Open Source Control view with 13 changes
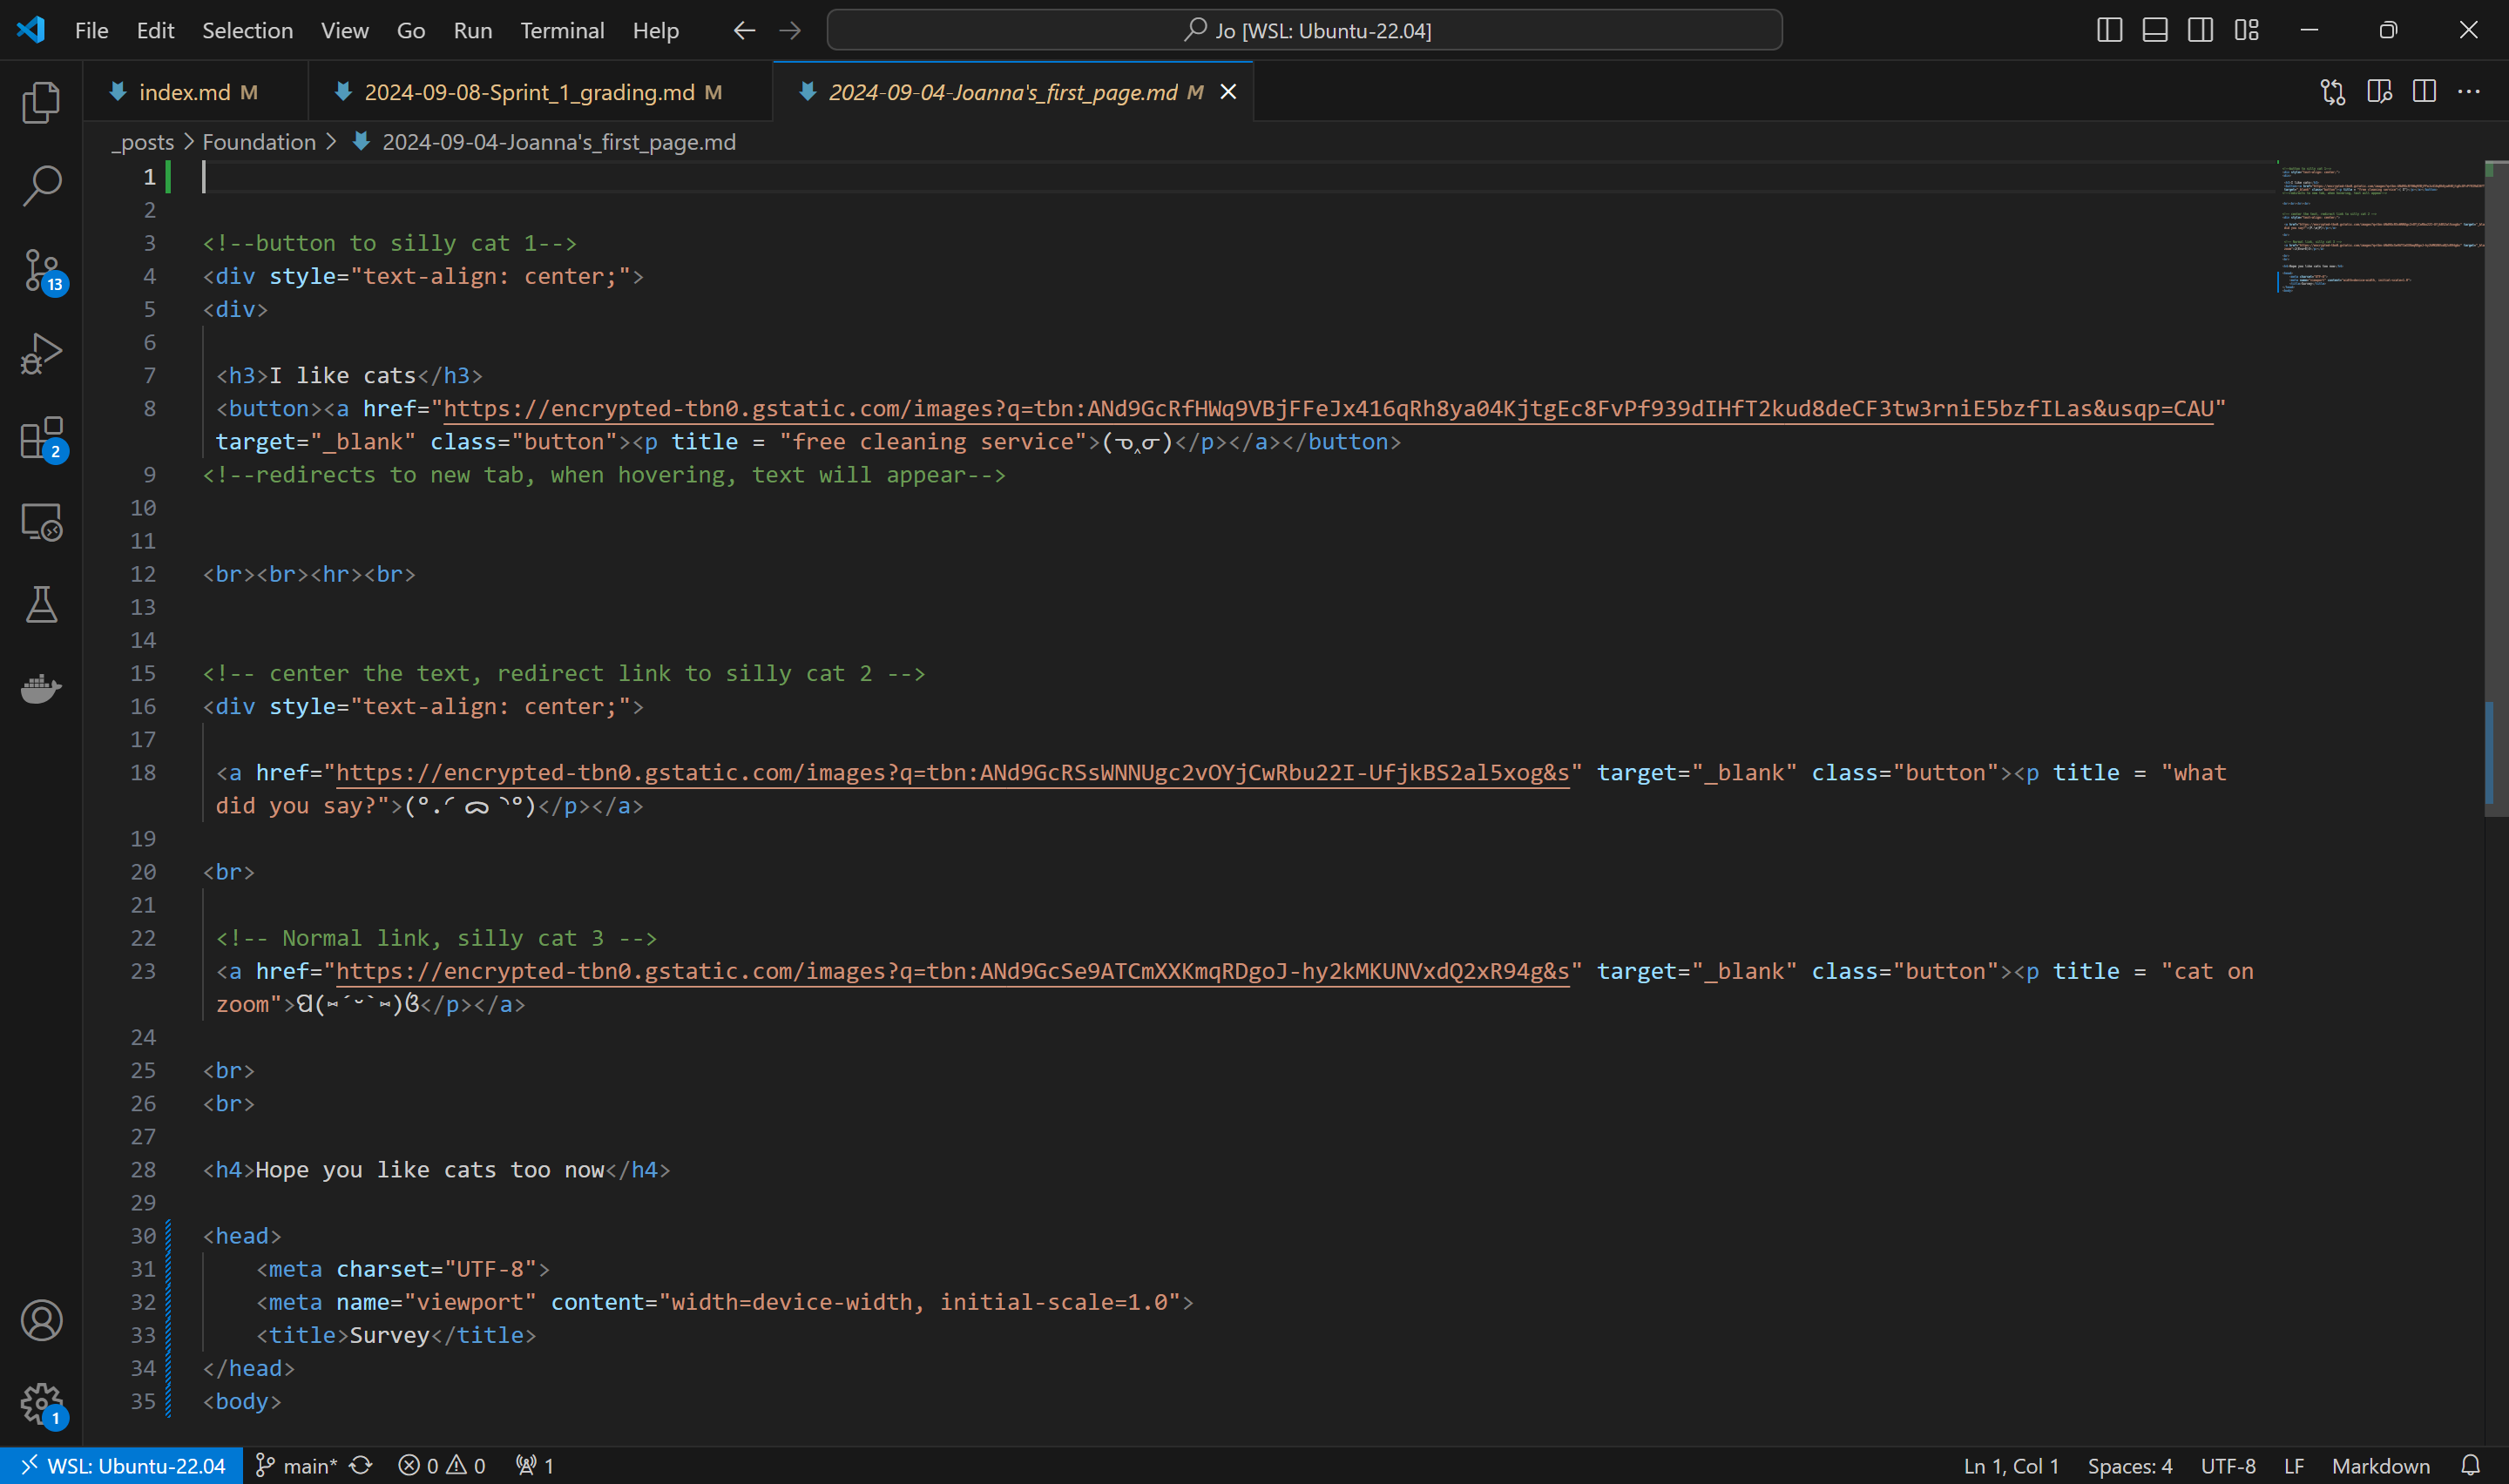Image resolution: width=2509 pixels, height=1484 pixels. pos(41,270)
